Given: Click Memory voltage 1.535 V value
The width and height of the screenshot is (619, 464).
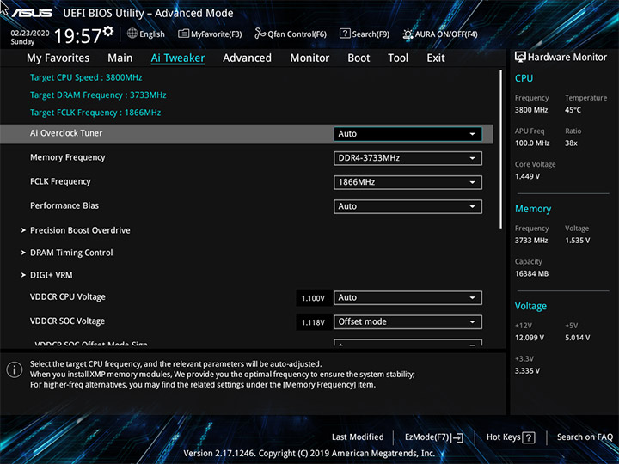Looking at the screenshot, I should (578, 241).
